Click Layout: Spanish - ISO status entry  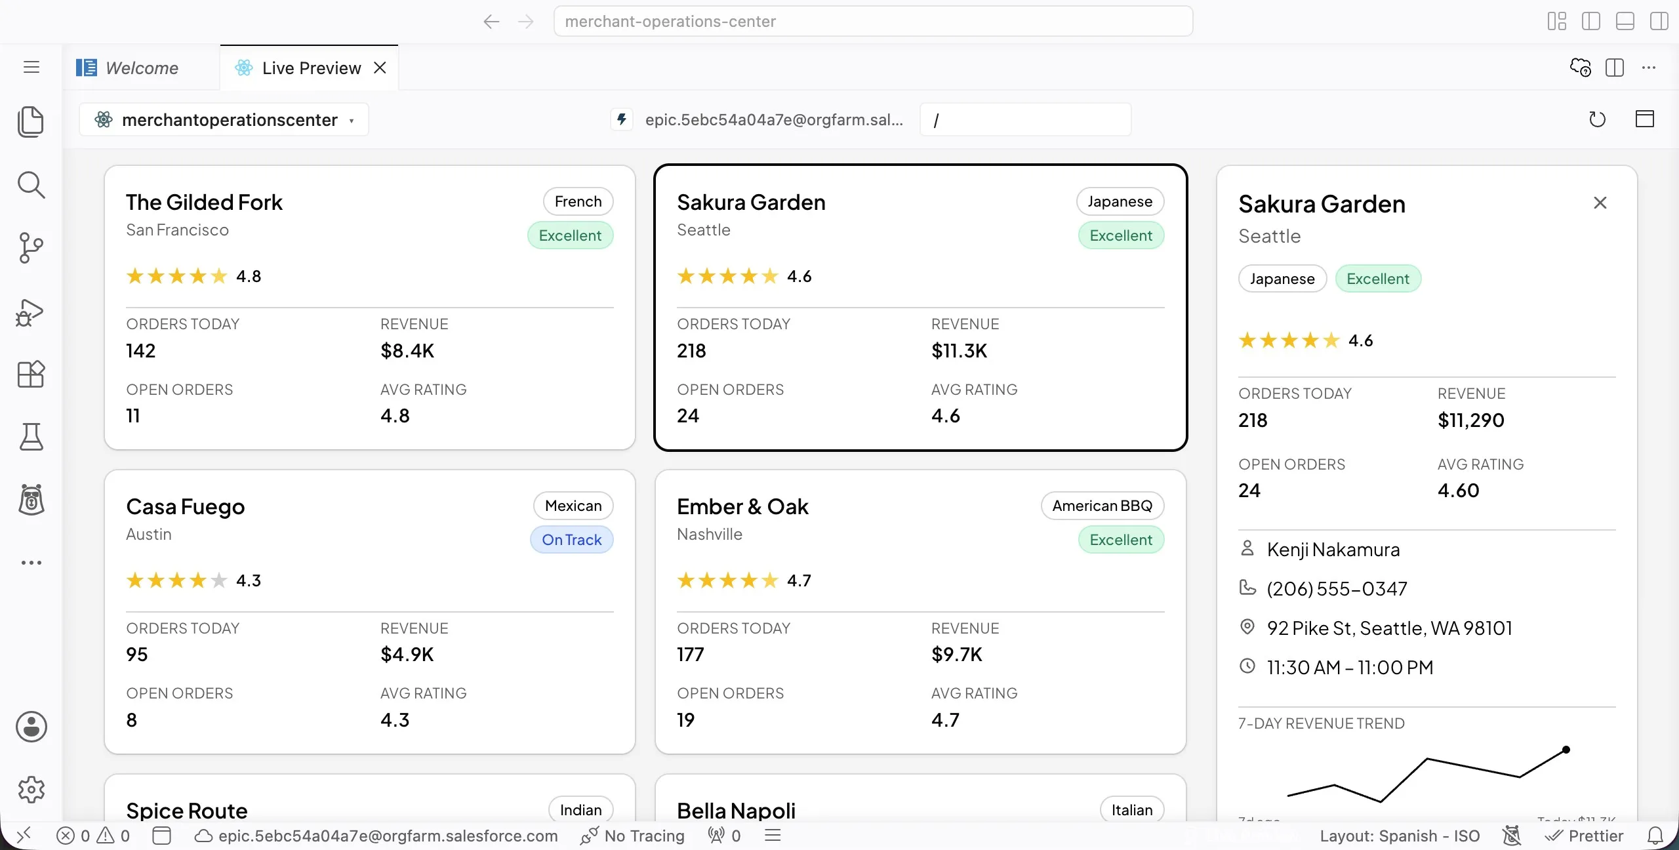tap(1400, 836)
